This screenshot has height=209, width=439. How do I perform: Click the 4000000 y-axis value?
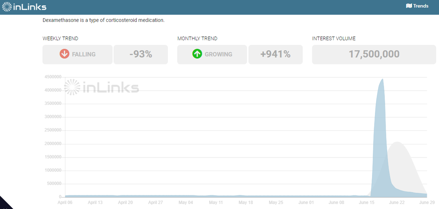pyautogui.click(x=54, y=90)
